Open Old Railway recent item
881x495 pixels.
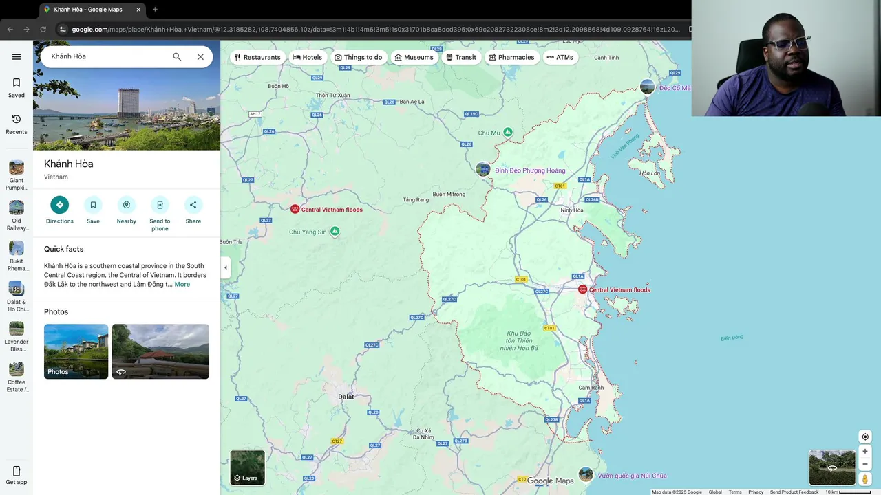tap(17, 216)
